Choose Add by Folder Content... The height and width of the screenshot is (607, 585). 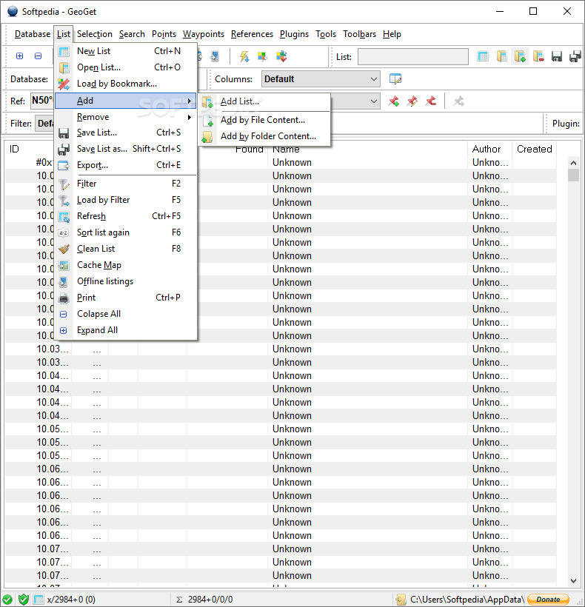tap(264, 136)
